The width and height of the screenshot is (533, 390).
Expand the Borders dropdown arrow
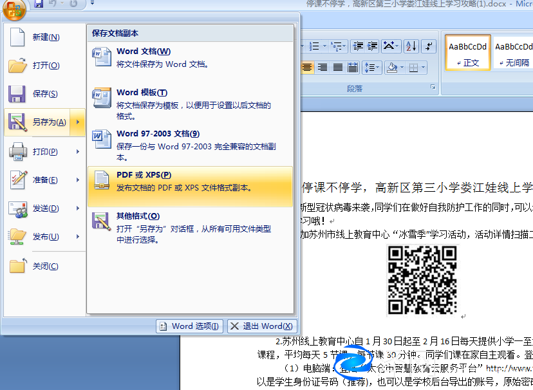423,67
